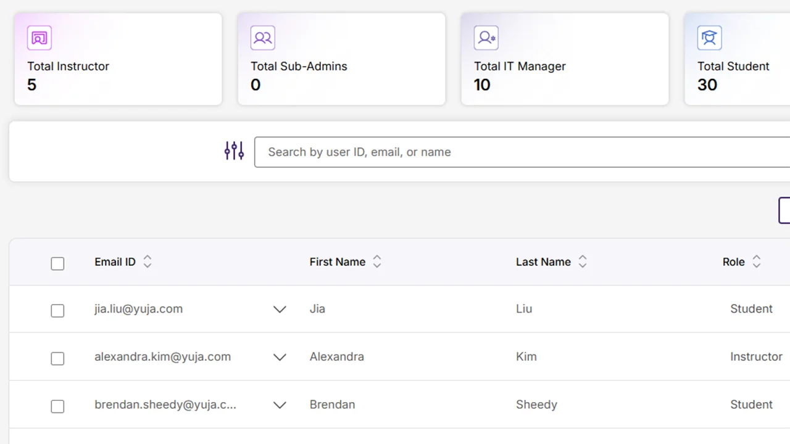This screenshot has width=790, height=444.
Task: Expand Alexandra Kim's row chevron
Action: pyautogui.click(x=280, y=358)
